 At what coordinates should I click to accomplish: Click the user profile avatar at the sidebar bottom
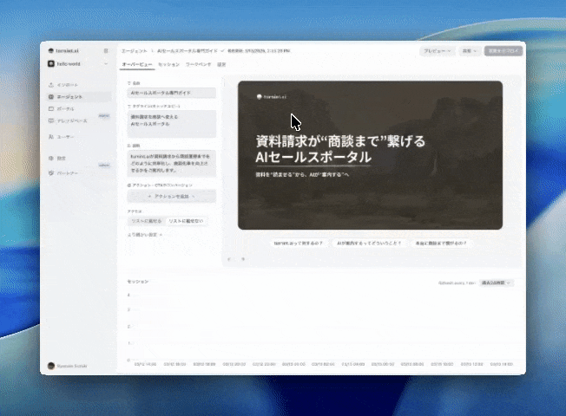click(51, 366)
